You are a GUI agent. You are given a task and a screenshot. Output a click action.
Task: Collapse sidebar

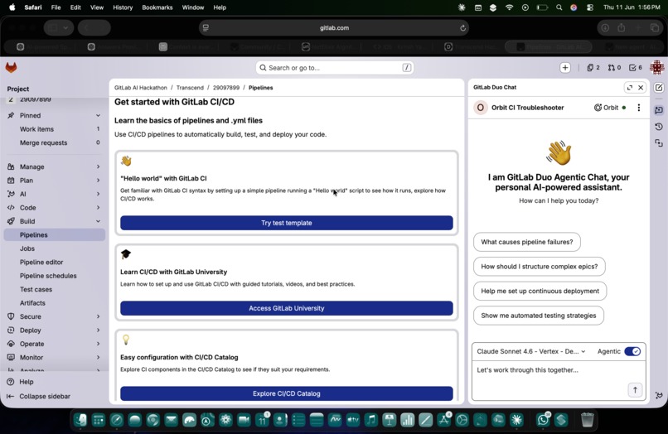click(x=38, y=396)
